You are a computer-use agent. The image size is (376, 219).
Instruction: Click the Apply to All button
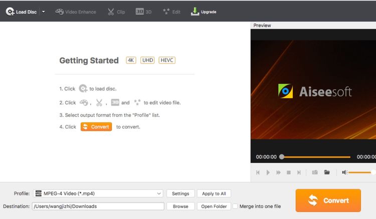[x=214, y=193]
